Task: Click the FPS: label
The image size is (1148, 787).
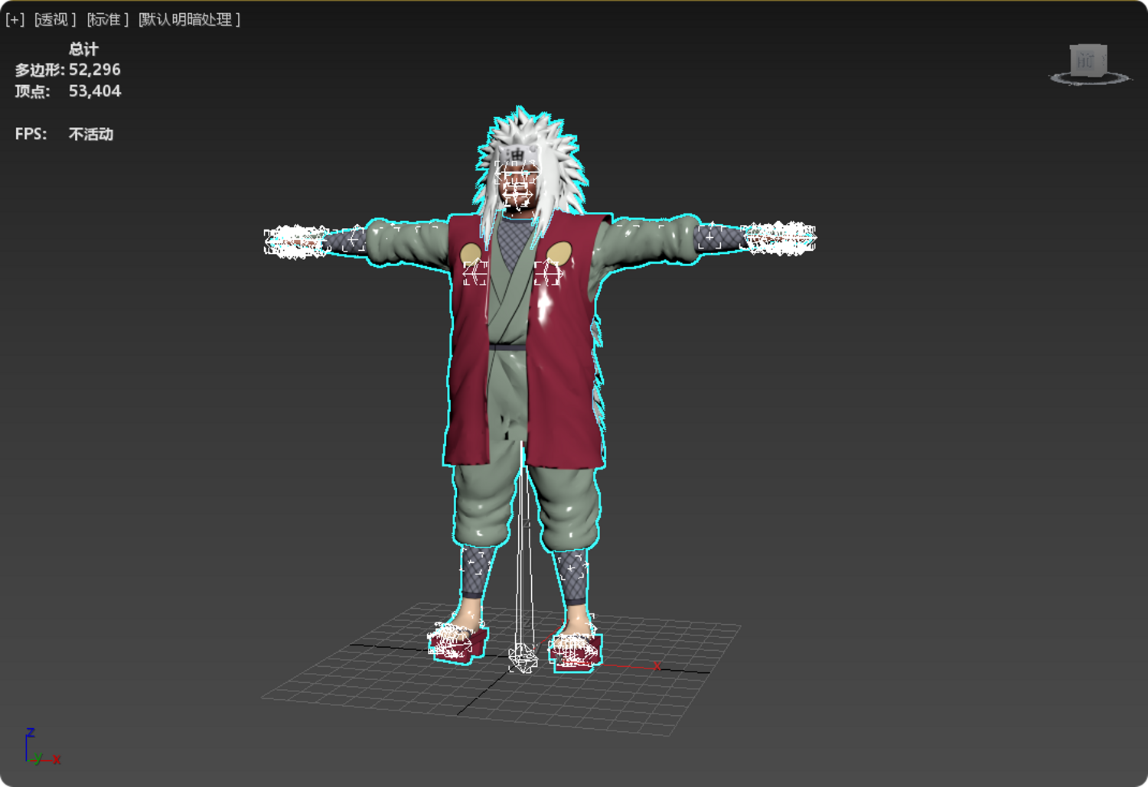Action: (x=31, y=134)
